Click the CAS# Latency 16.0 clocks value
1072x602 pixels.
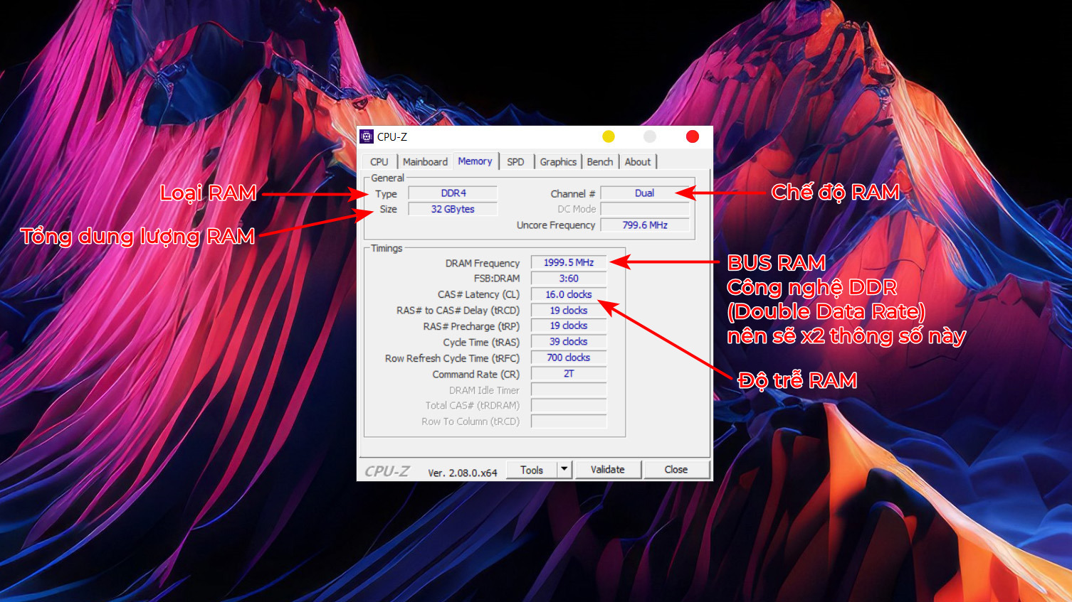[568, 294]
